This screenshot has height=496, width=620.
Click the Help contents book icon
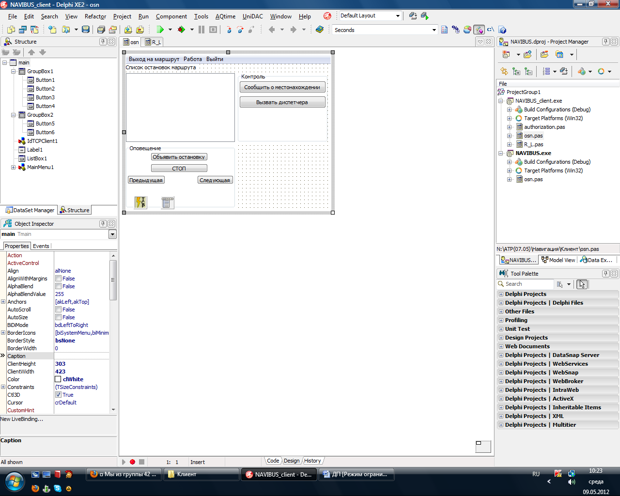tap(320, 30)
